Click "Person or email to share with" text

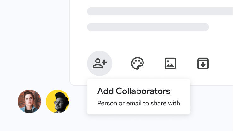pyautogui.click(x=138, y=103)
